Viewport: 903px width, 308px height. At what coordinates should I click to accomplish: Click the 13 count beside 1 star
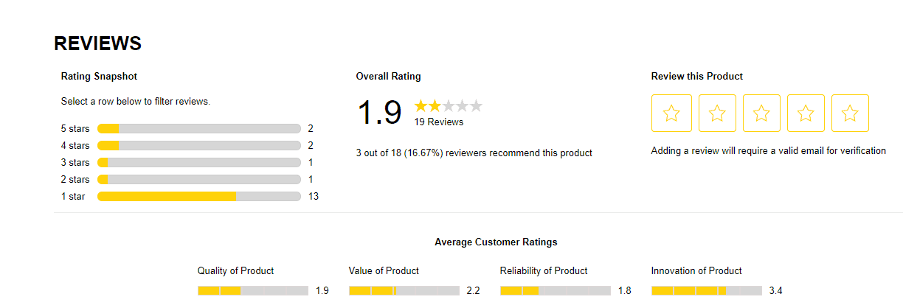click(x=313, y=196)
